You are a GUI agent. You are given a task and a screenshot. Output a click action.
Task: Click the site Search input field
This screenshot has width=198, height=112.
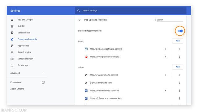(x=170, y=20)
